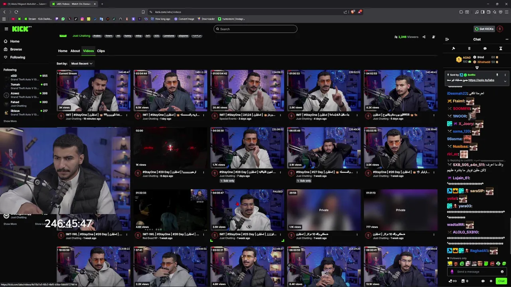Click the user profile avatar icon top right

click(x=500, y=29)
